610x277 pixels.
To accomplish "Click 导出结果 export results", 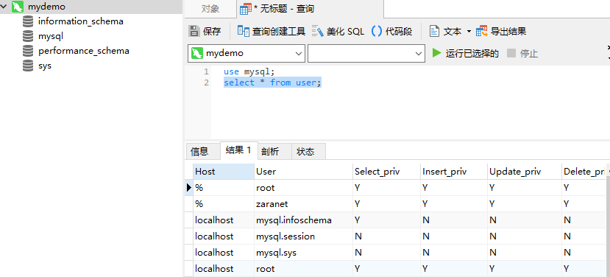I will (x=501, y=31).
